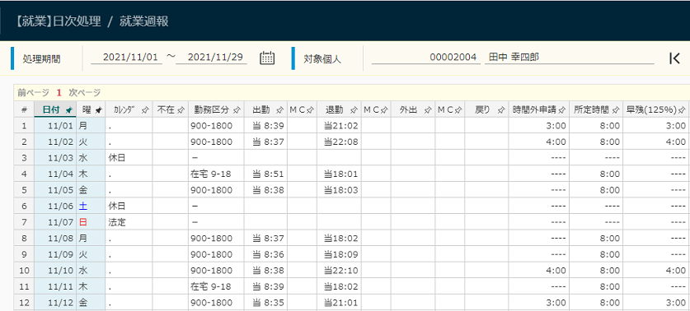Click 時間外申請 value 3:00 in 11/12 row
Viewport: 690px width, 311px height.
(x=538, y=302)
